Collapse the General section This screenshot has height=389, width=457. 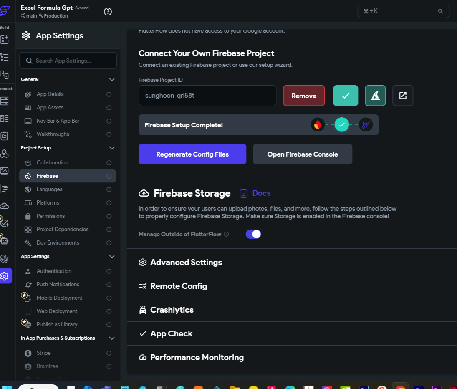coord(111,79)
